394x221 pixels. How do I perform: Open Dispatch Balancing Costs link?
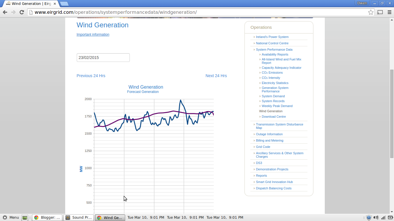click(x=274, y=188)
